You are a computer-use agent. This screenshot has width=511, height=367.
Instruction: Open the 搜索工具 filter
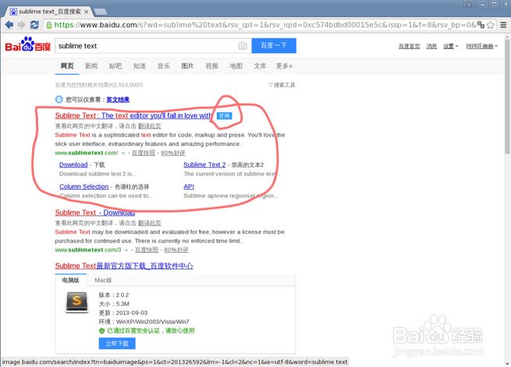click(282, 85)
